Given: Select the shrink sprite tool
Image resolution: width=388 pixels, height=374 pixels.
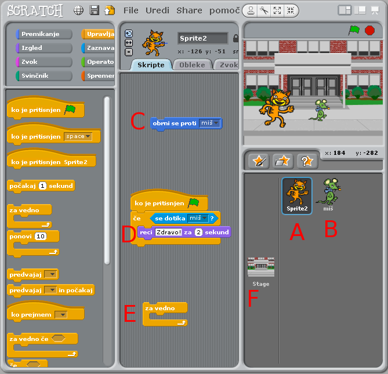Looking at the screenshot, I should [x=291, y=10].
